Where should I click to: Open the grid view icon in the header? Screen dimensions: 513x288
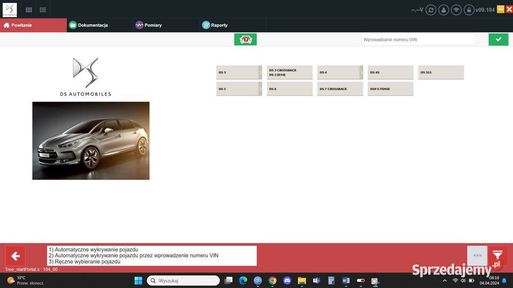pyautogui.click(x=29, y=10)
